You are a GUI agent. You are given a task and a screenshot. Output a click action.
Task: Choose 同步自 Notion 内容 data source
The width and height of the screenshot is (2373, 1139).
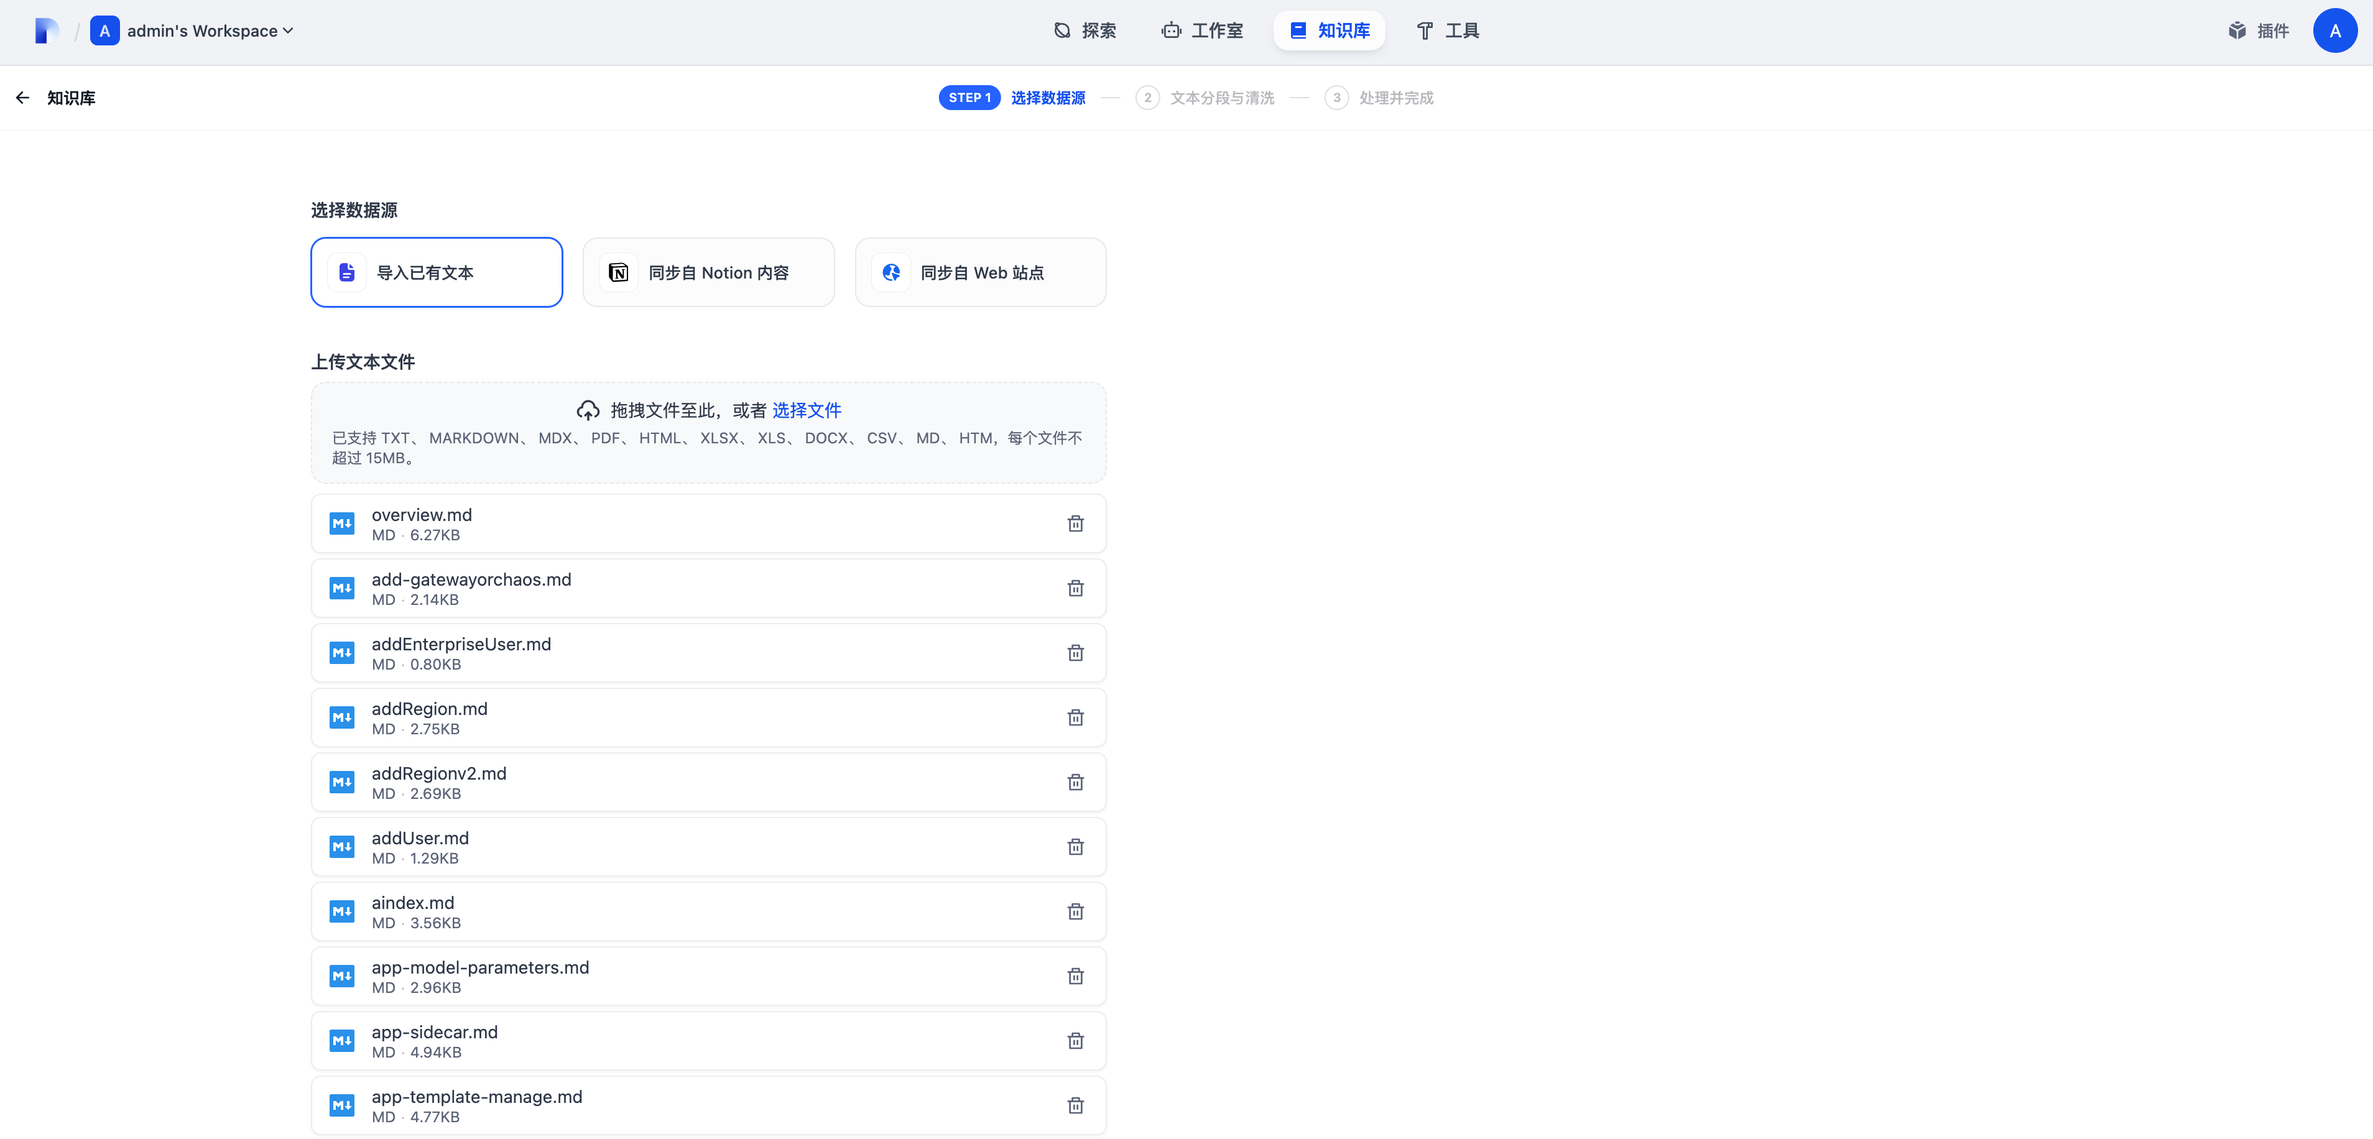tap(708, 272)
